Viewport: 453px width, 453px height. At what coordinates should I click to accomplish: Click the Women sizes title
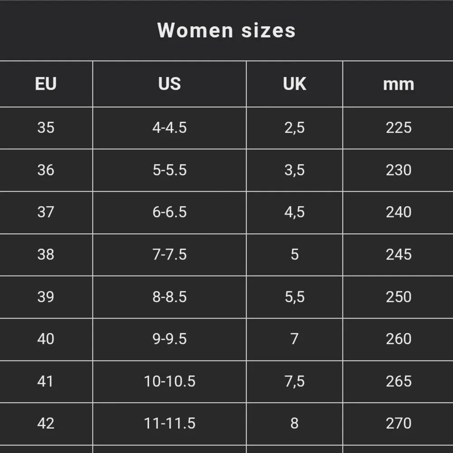[x=226, y=30]
